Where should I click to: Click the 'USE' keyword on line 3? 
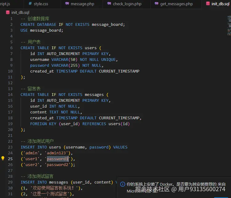click(24, 30)
